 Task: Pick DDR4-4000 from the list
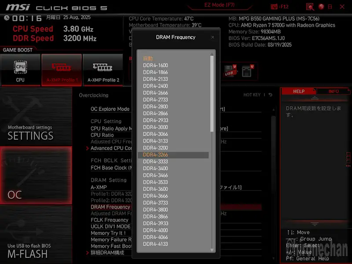(x=155, y=230)
